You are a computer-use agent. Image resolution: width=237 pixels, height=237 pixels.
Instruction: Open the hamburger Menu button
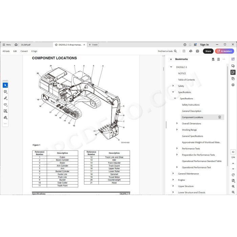click(x=7, y=45)
